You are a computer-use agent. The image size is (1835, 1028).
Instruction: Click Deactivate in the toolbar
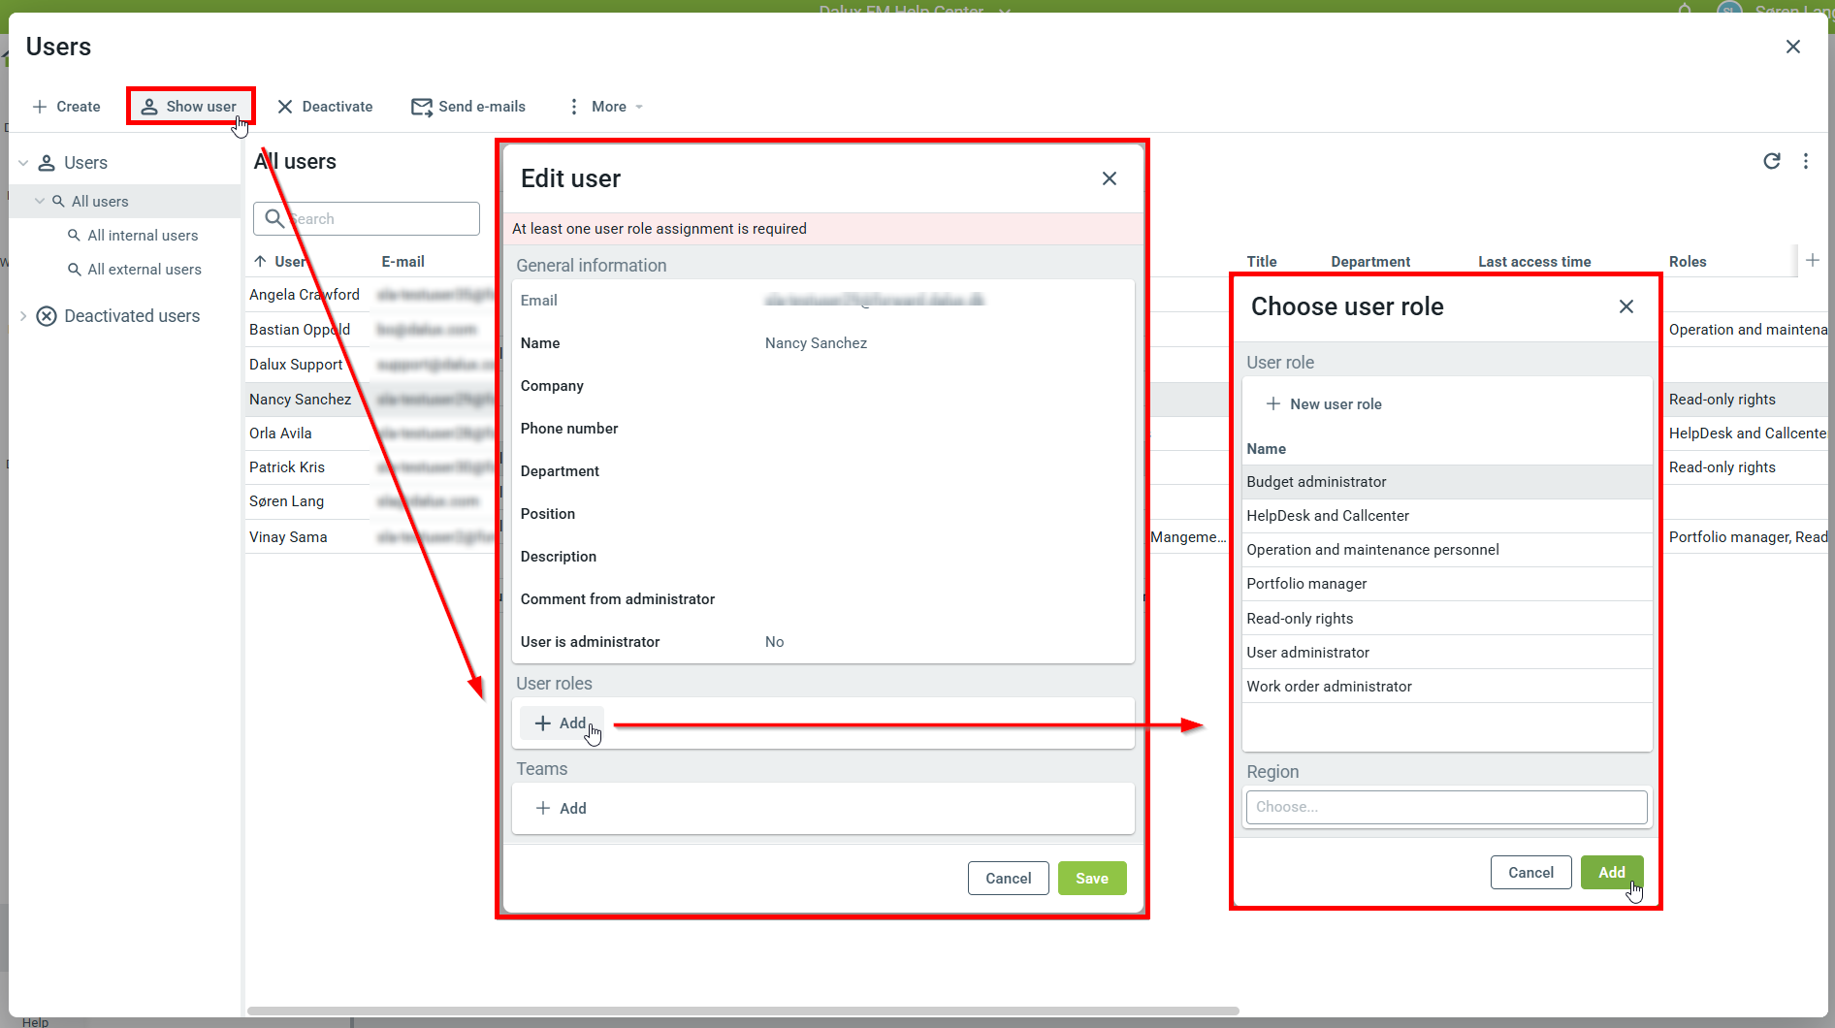click(325, 107)
